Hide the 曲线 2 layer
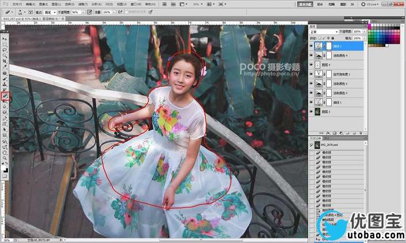This screenshot has height=243, width=406. (311, 46)
